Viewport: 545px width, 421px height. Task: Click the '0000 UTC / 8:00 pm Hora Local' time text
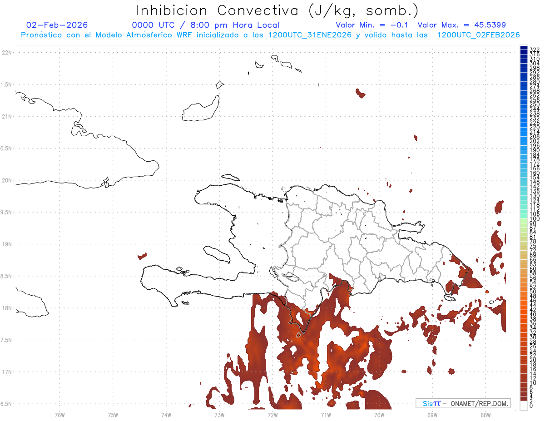coord(206,25)
